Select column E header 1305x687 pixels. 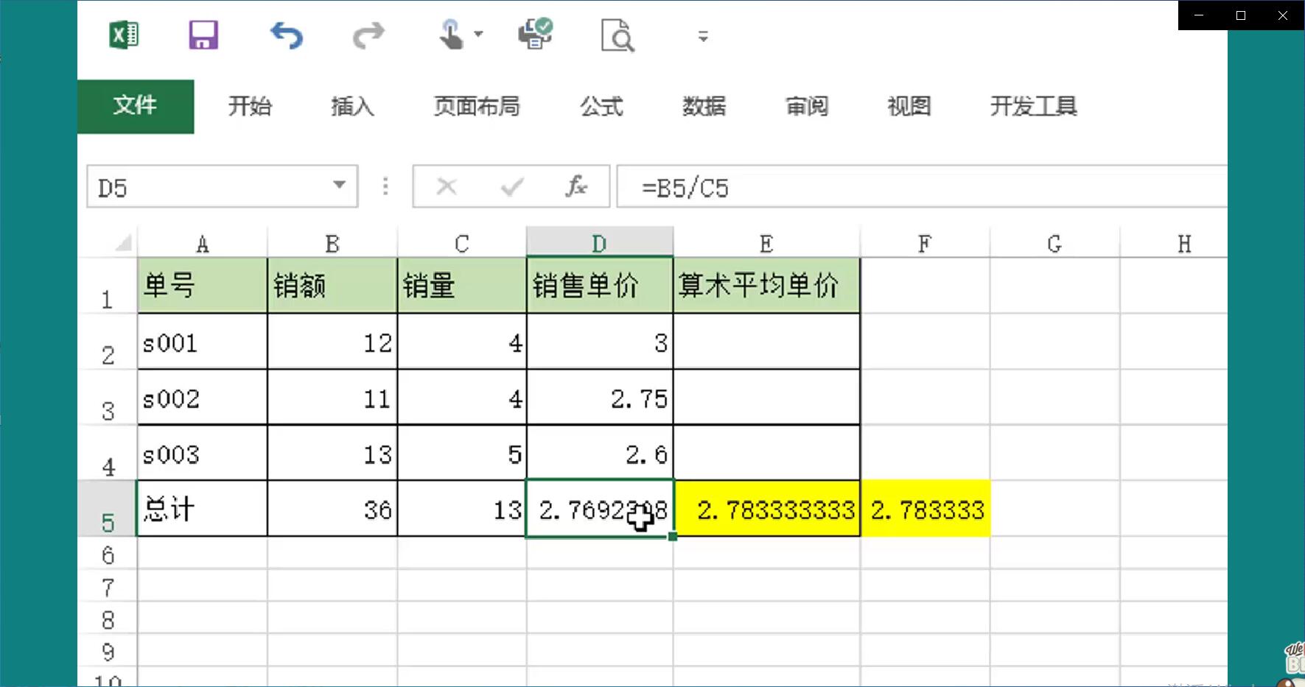pos(766,244)
